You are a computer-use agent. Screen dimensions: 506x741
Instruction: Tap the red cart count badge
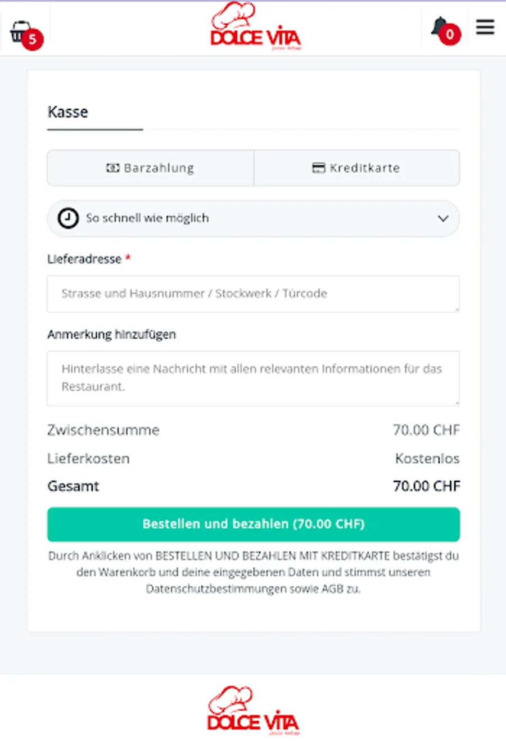point(33,39)
